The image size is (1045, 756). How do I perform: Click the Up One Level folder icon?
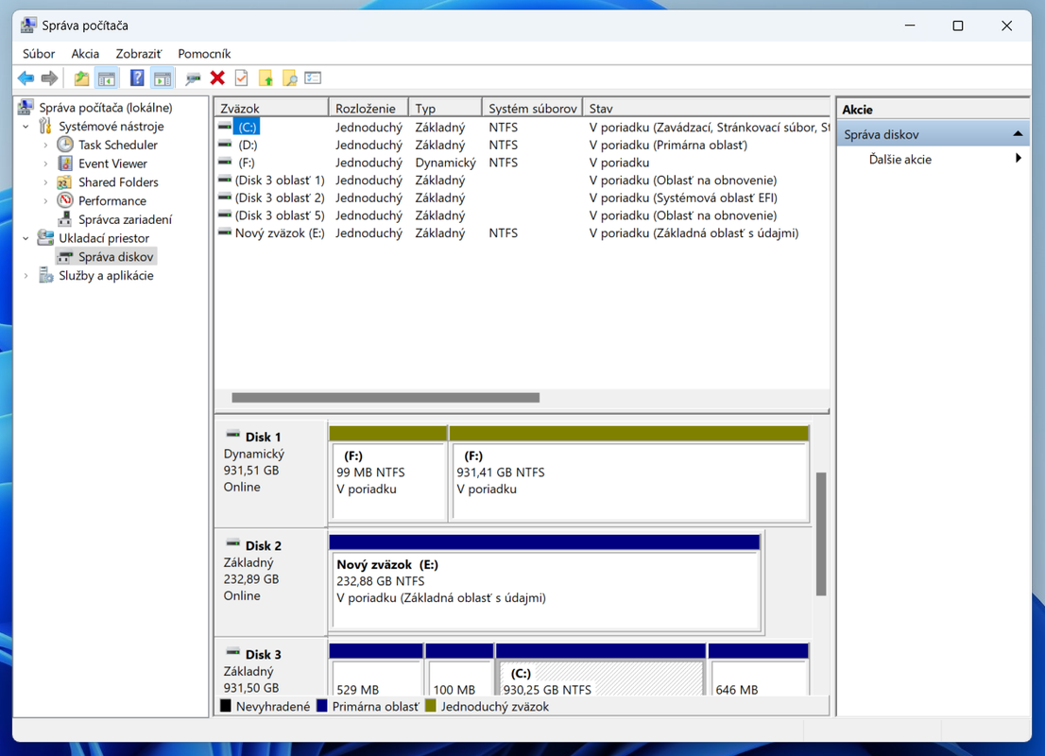coord(81,78)
